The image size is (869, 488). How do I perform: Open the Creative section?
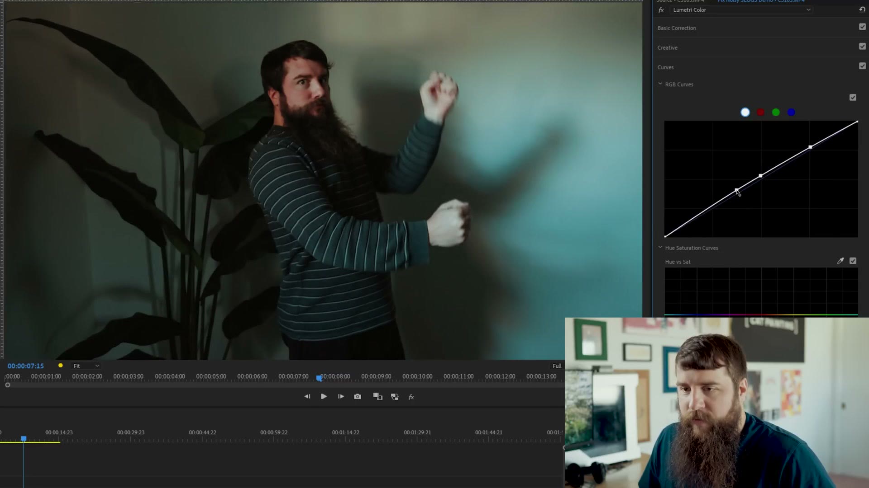coord(668,47)
